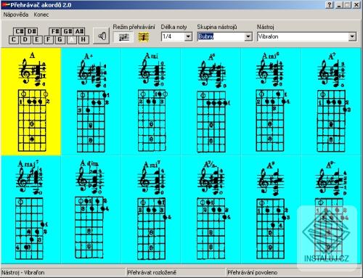This screenshot has width=363, height=278.
Task: Open the Skupina nástrojů dropdown arrow
Action: (x=248, y=37)
